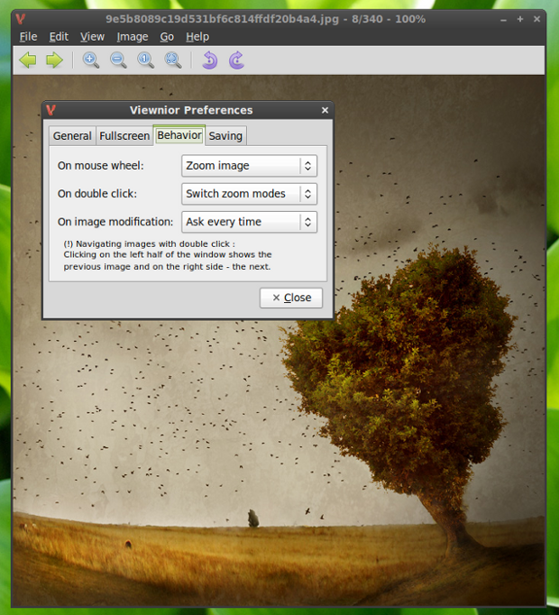This screenshot has height=615, width=559.
Task: Open the On mouse wheel dropdown
Action: pos(249,166)
